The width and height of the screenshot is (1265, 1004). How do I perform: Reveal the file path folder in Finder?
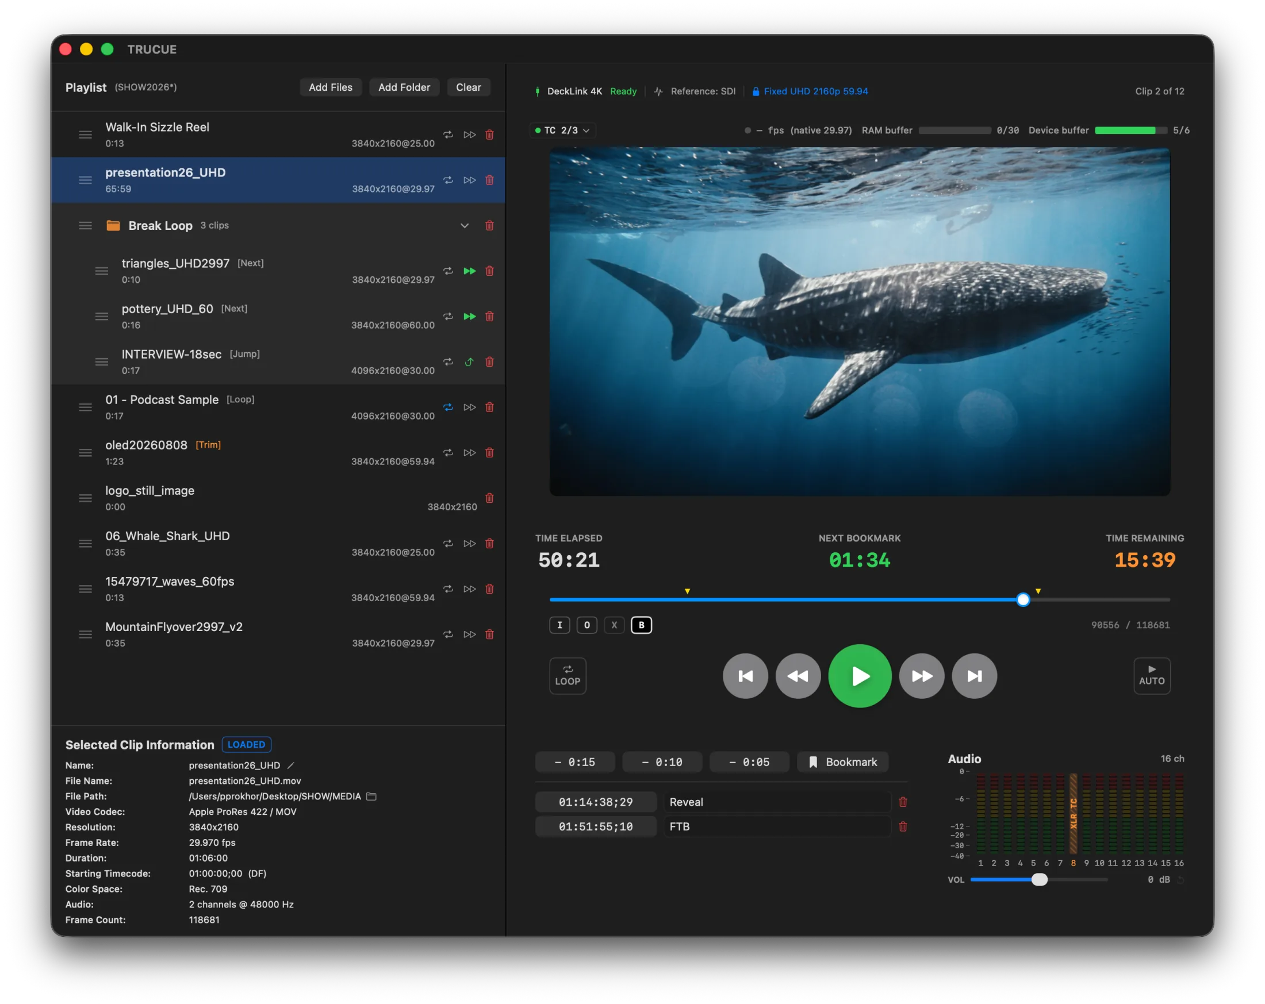coord(371,797)
